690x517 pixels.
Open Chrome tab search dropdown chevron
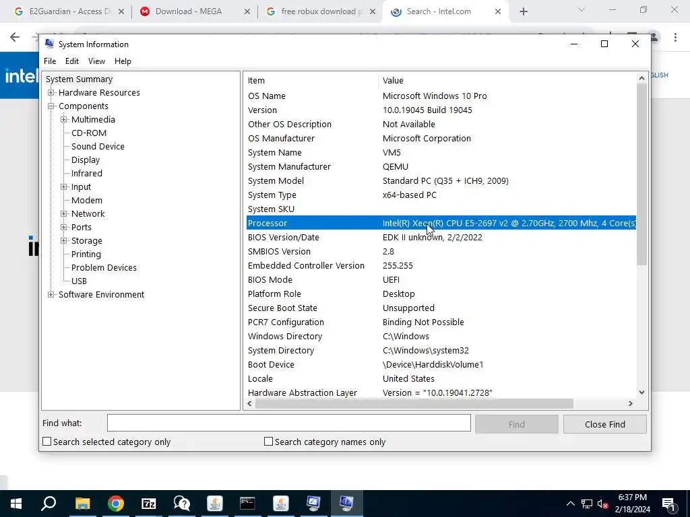coord(582,9)
